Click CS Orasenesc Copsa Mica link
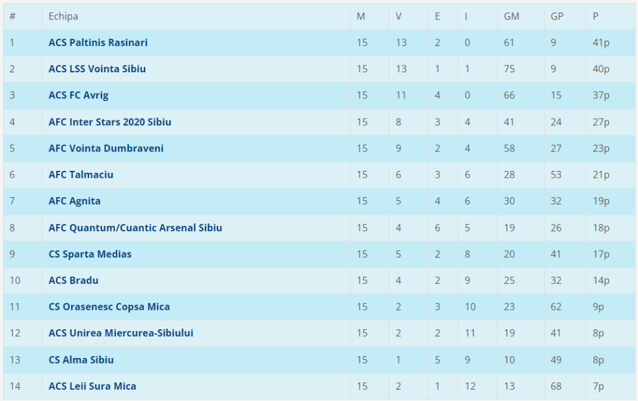Viewport: 638px width, 401px height. tap(109, 307)
